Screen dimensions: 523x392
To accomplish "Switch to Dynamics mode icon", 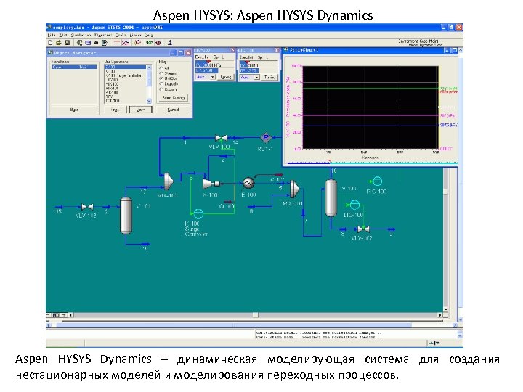I will [125, 43].
